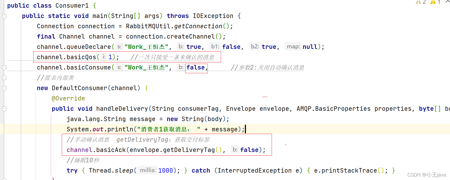Click the main method name

pyautogui.click(x=100, y=16)
